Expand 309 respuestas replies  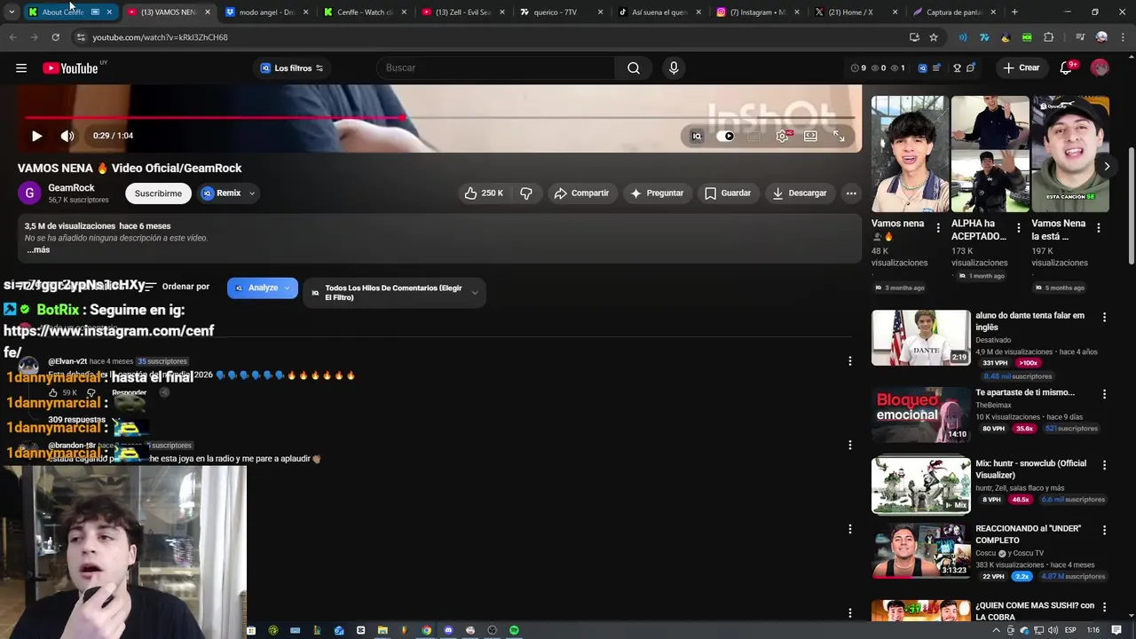(76, 420)
